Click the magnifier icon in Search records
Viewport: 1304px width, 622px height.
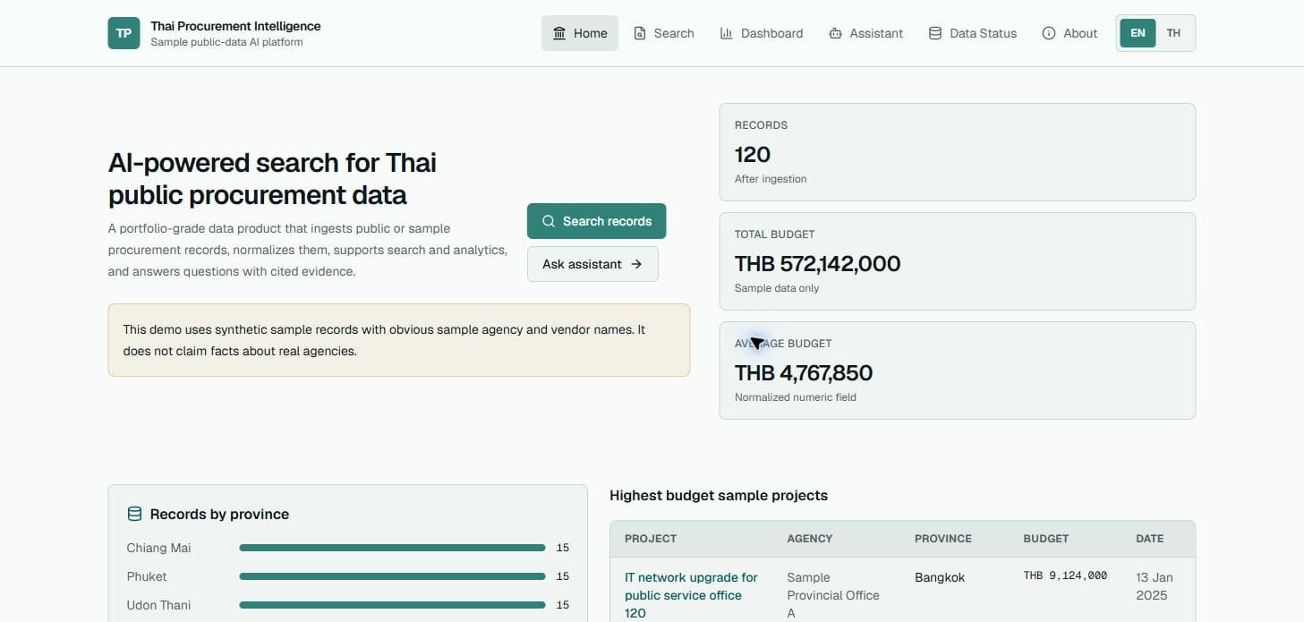(549, 221)
